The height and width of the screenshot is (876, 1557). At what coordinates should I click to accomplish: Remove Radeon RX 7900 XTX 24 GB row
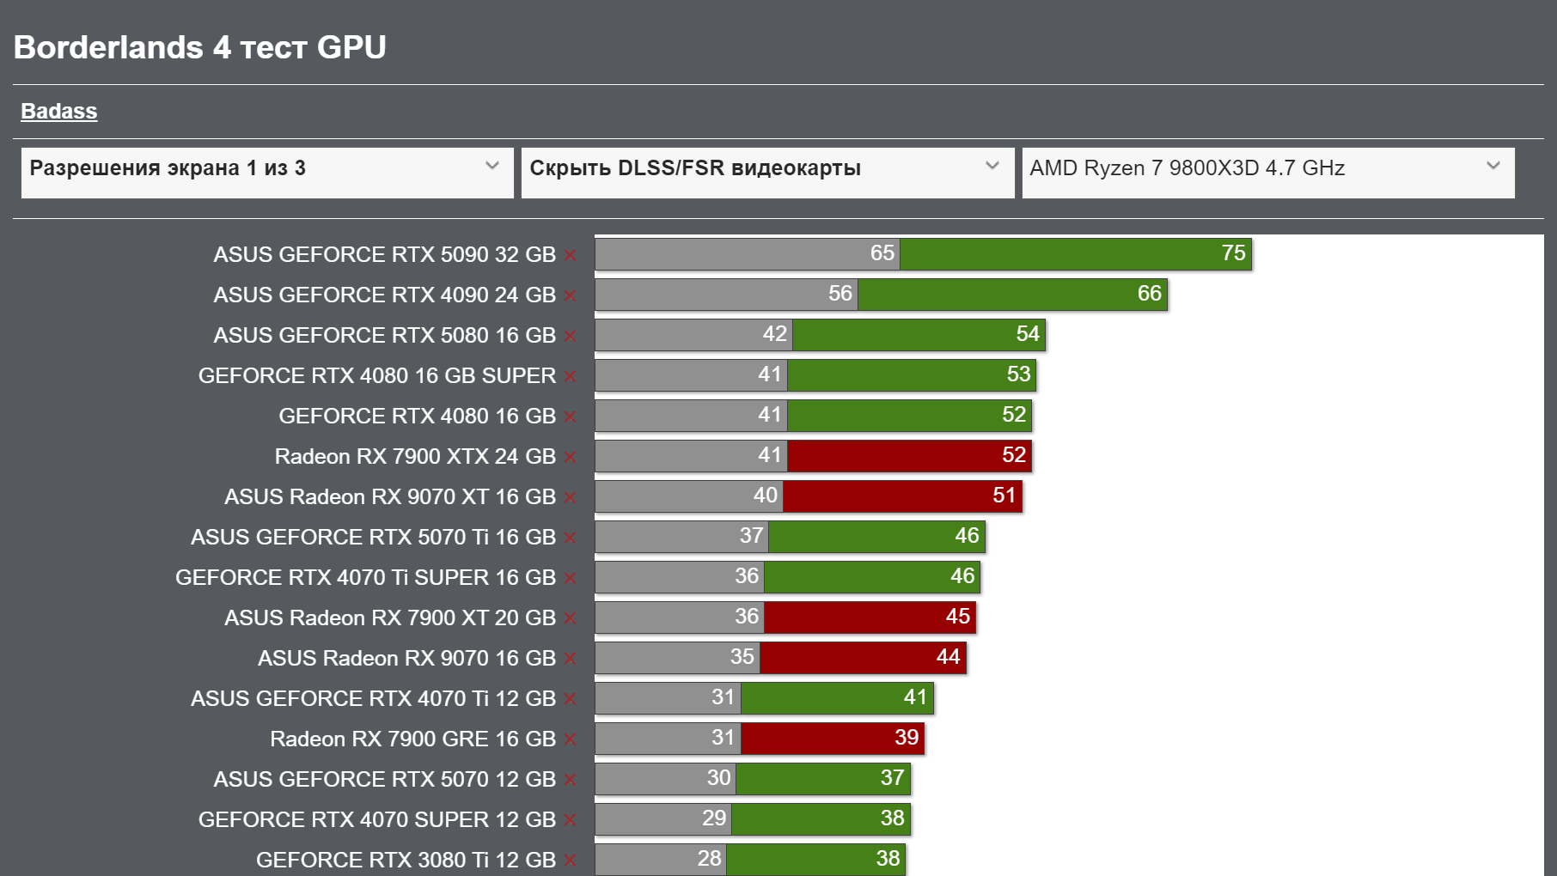pyautogui.click(x=571, y=457)
